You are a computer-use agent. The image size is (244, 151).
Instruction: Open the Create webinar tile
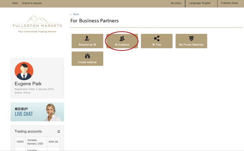[87, 59]
